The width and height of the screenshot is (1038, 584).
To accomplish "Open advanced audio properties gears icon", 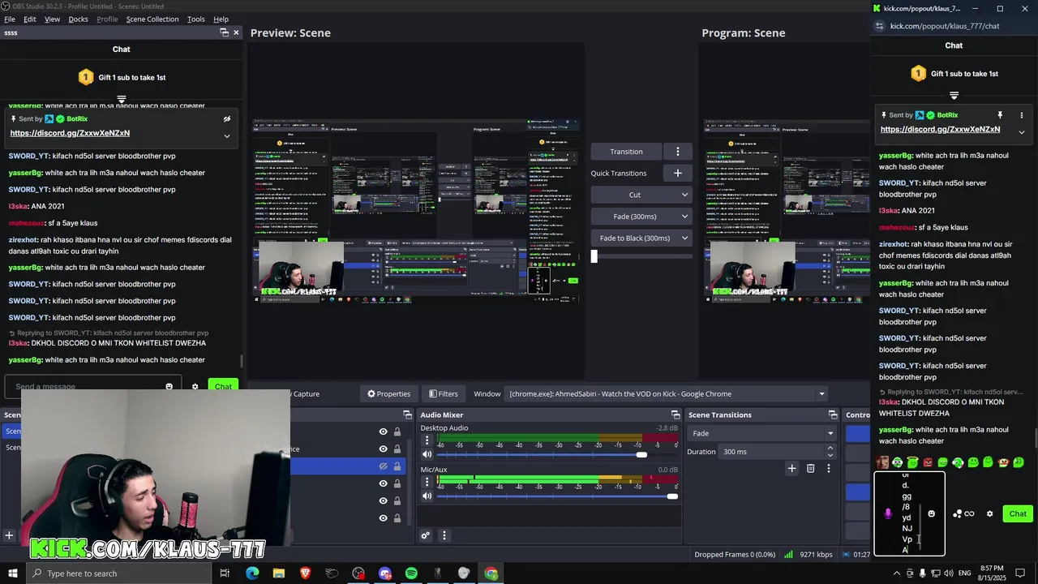I will tap(426, 535).
